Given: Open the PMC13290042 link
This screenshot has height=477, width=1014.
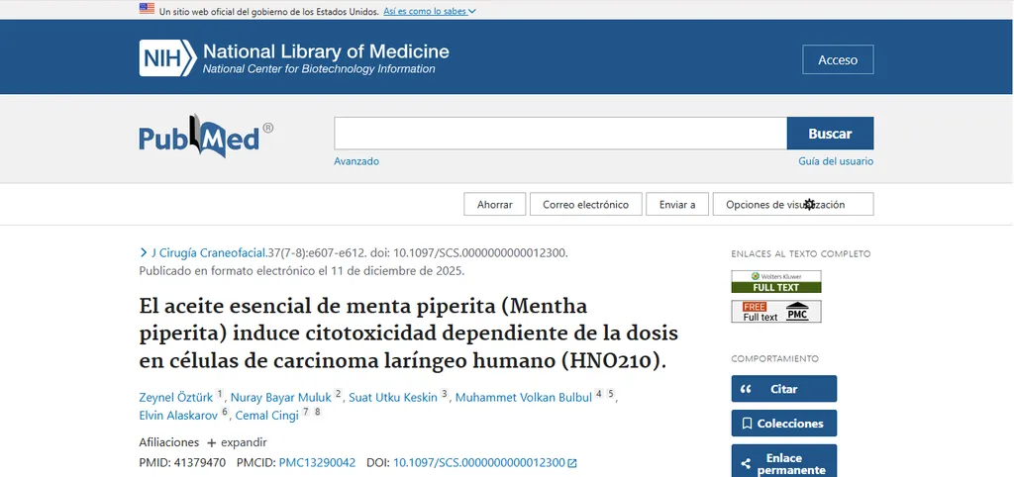Looking at the screenshot, I should tap(317, 463).
